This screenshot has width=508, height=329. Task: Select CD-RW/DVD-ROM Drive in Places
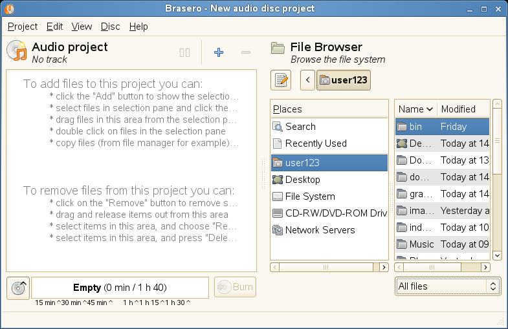(329, 213)
